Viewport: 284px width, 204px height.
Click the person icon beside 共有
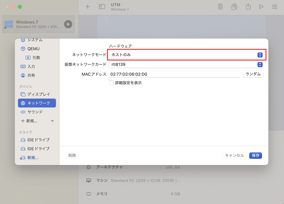tap(23, 75)
